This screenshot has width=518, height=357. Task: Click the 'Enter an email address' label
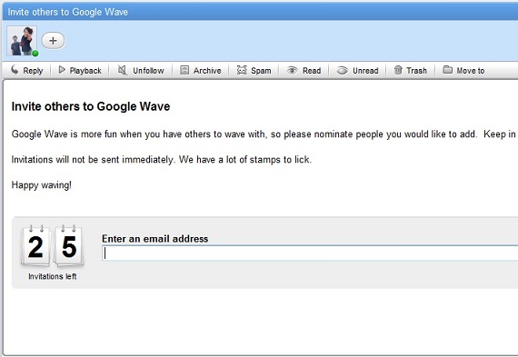coord(154,239)
